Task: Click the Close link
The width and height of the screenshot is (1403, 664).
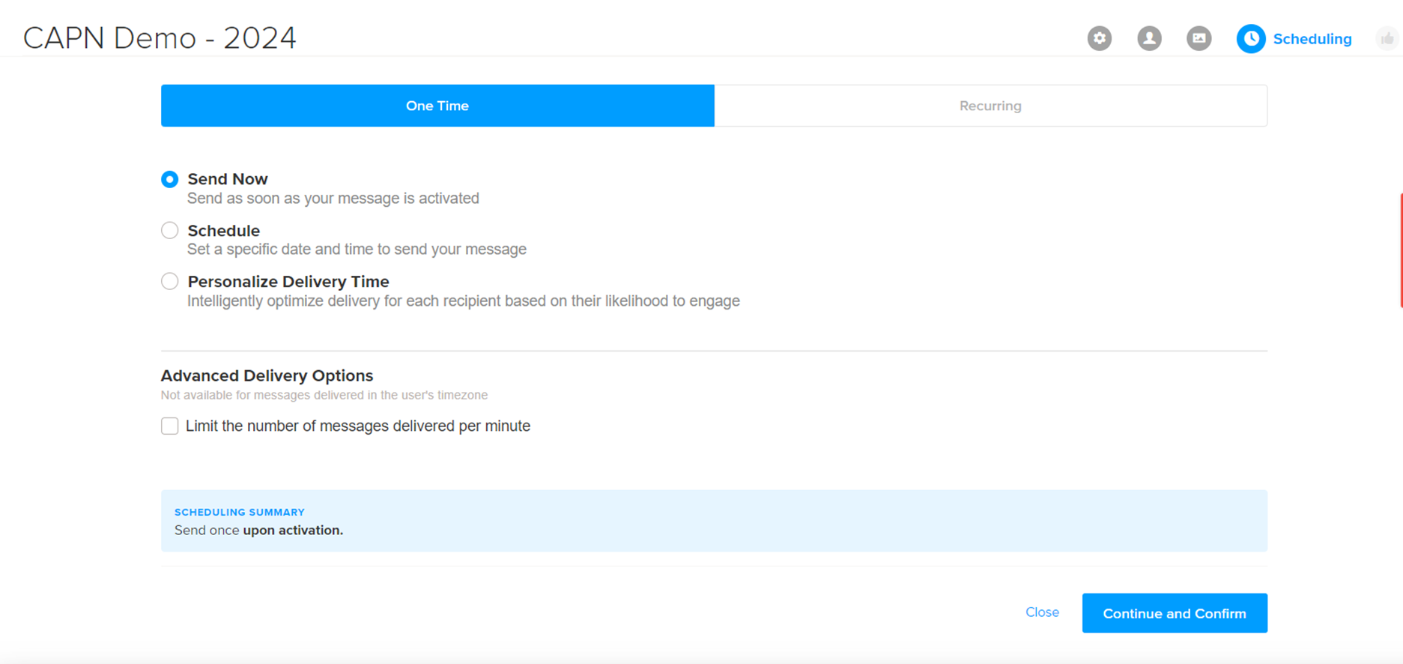Action: (1041, 612)
